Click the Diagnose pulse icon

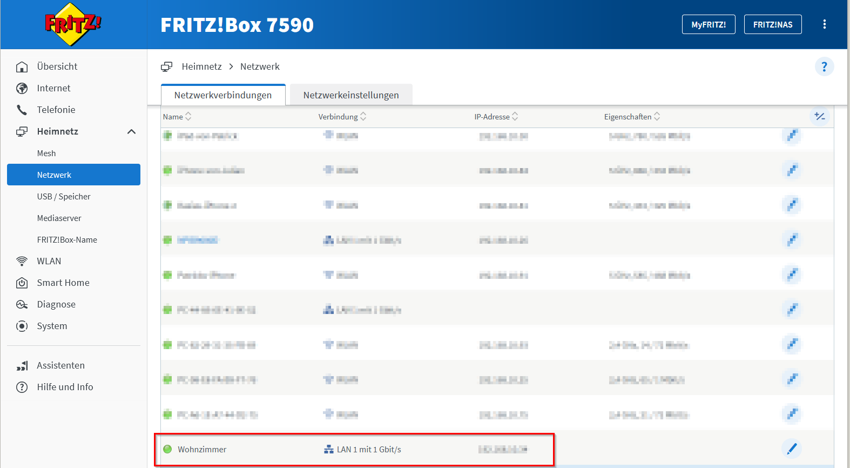click(22, 304)
